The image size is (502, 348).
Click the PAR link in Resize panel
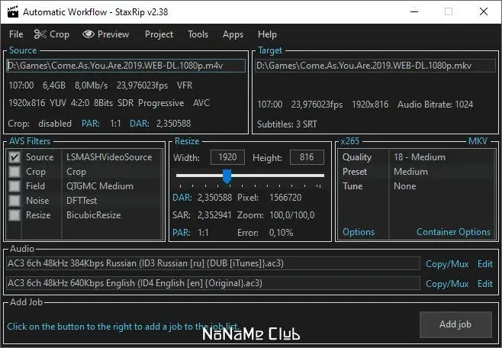coord(182,233)
